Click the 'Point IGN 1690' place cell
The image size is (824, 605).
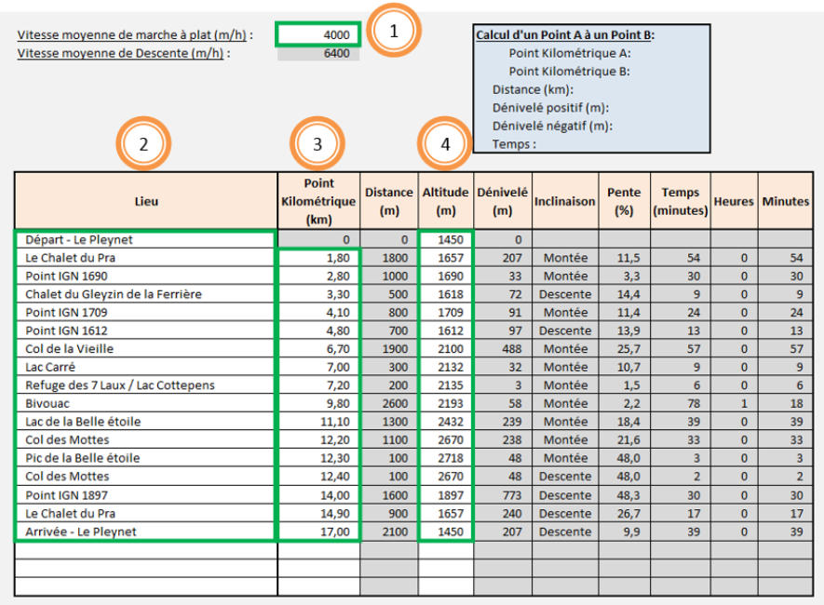point(145,276)
